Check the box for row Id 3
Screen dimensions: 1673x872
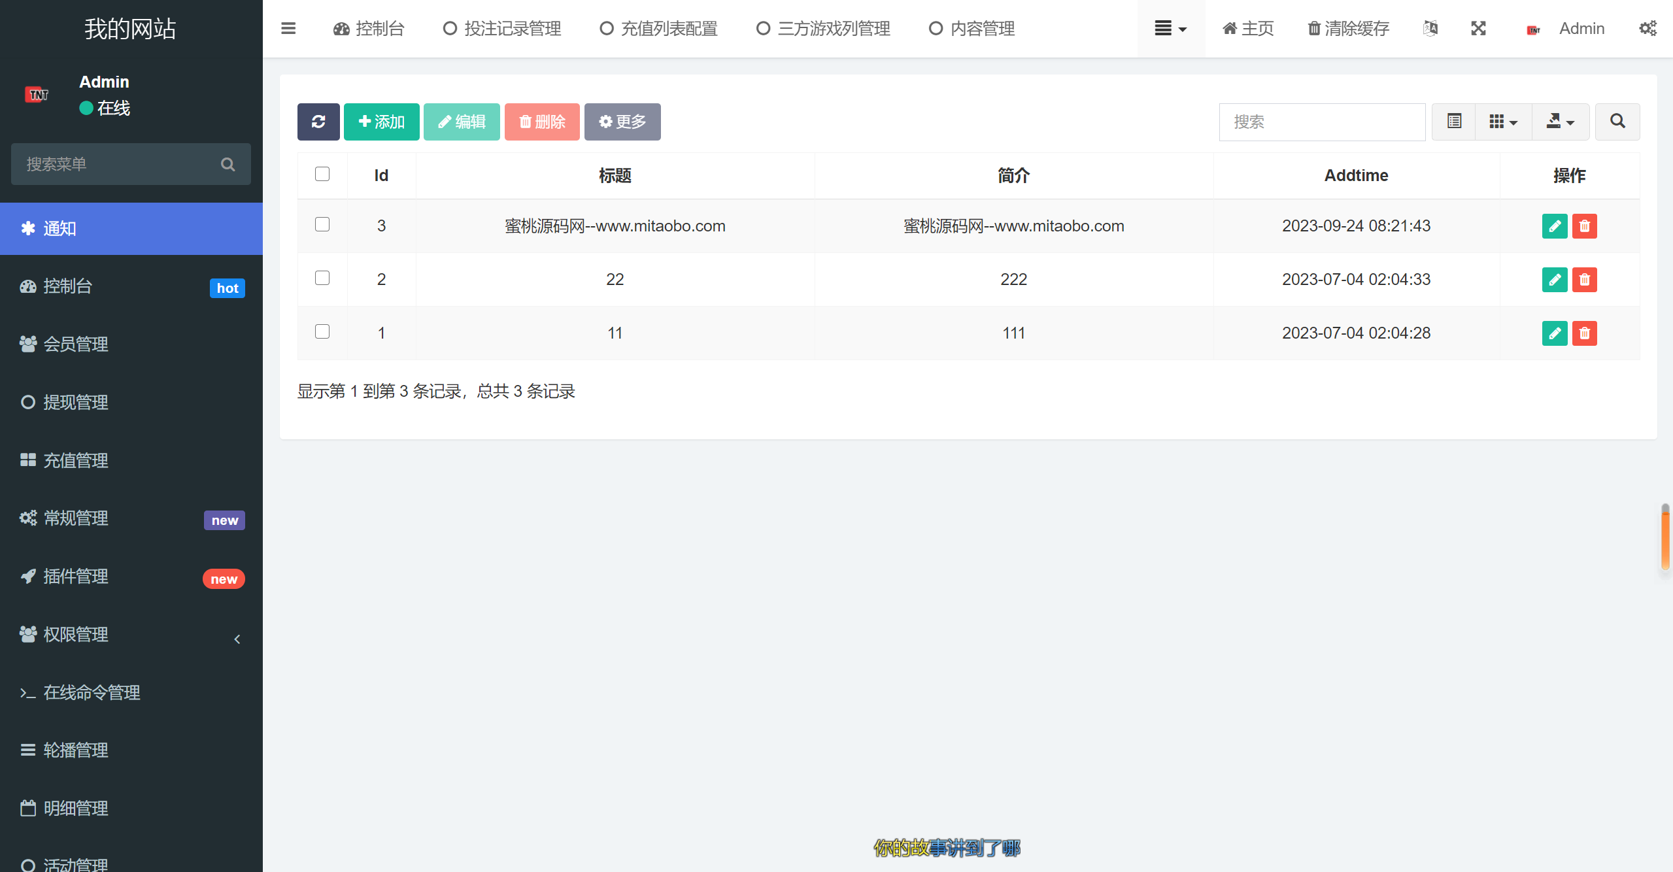[322, 224]
